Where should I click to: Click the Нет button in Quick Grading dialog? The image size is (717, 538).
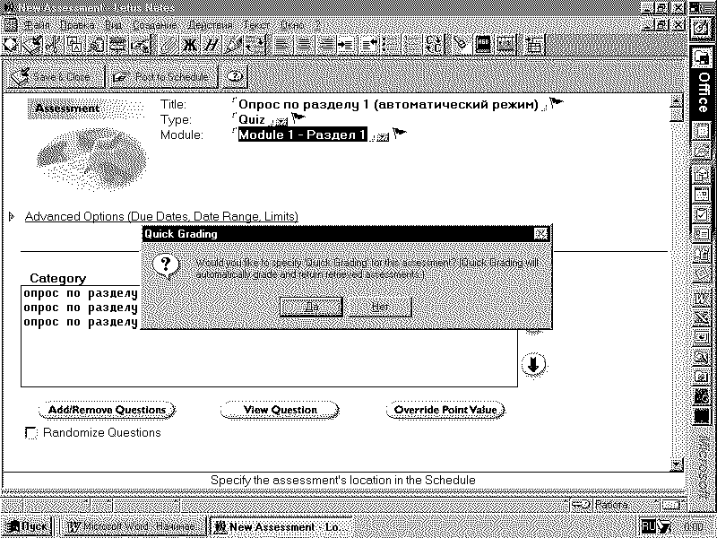[380, 308]
